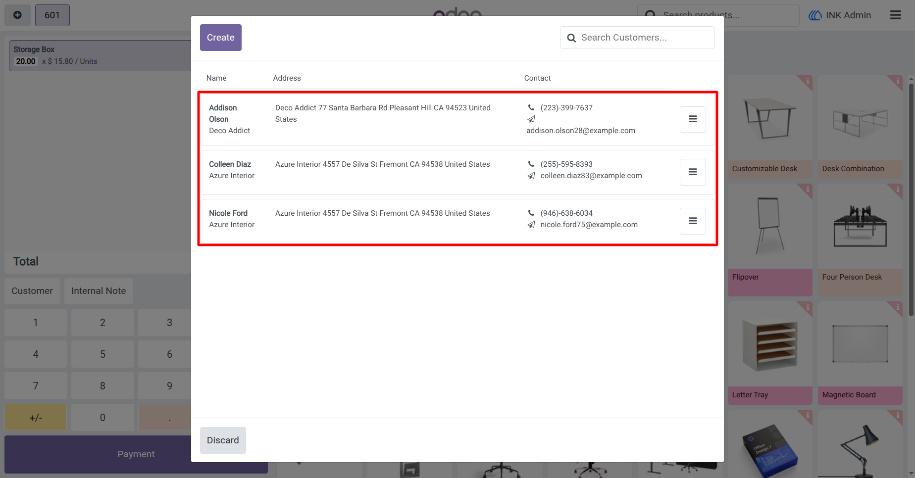Screen dimensions: 915x478
Task: Click the INK Admin user name
Action: click(848, 15)
